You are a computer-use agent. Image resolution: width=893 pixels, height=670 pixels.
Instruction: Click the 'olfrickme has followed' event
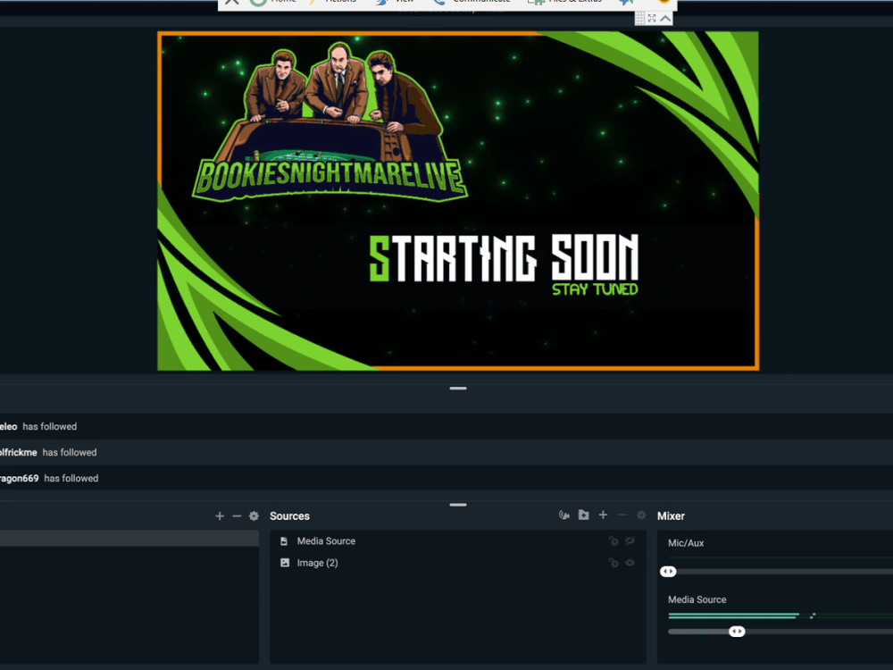(48, 452)
